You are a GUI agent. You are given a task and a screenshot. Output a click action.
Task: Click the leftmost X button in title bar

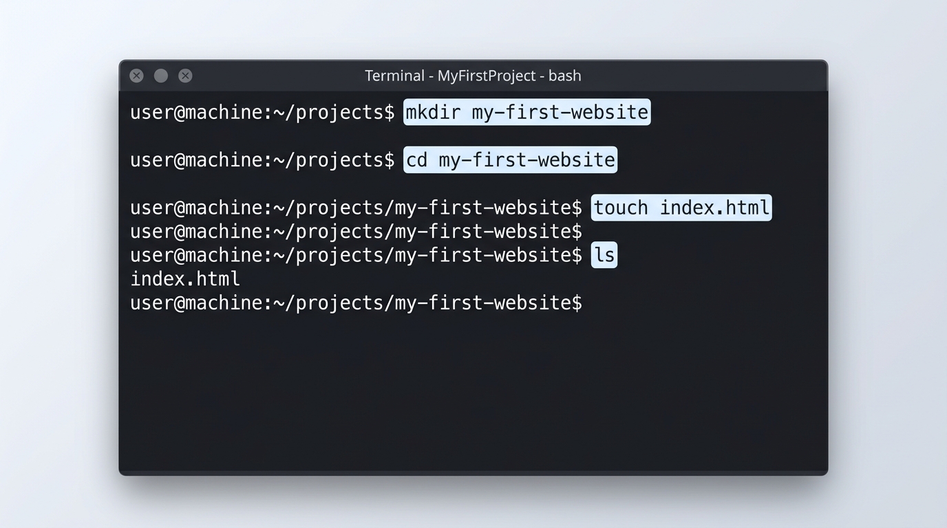point(136,76)
